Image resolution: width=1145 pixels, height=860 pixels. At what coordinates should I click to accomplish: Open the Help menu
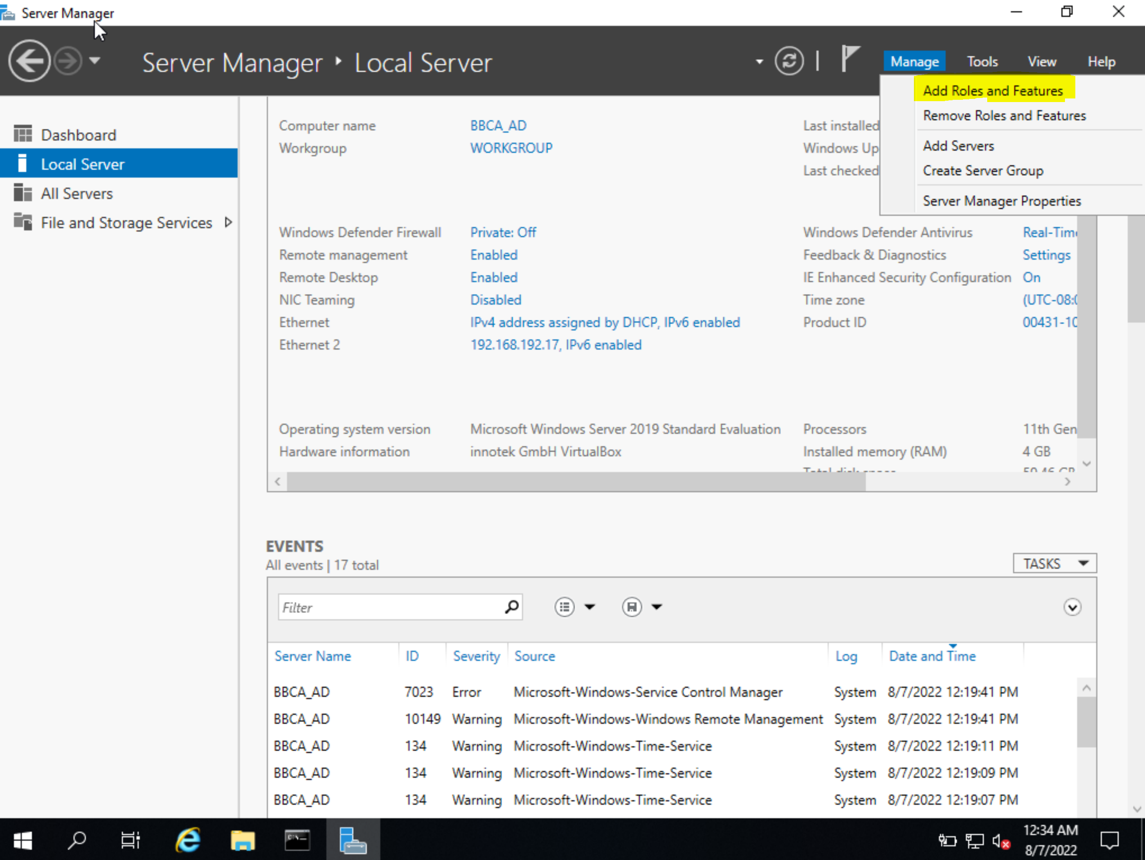point(1101,62)
